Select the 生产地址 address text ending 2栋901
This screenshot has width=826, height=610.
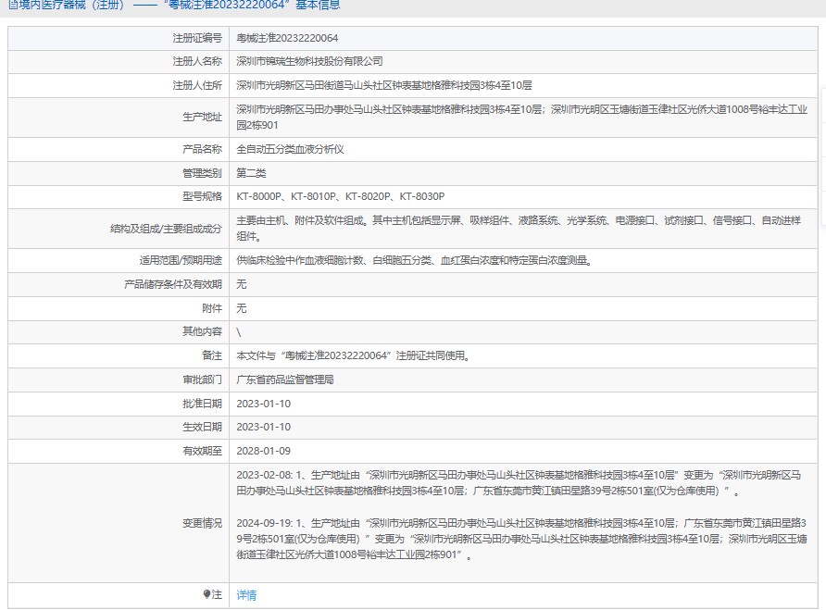(x=521, y=117)
